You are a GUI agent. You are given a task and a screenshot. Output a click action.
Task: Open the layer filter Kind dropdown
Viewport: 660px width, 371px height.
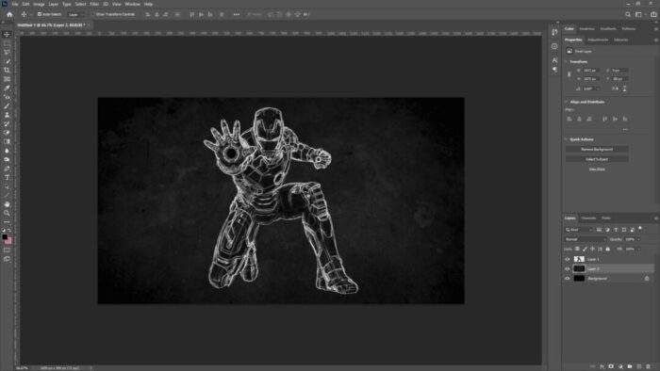click(x=578, y=230)
